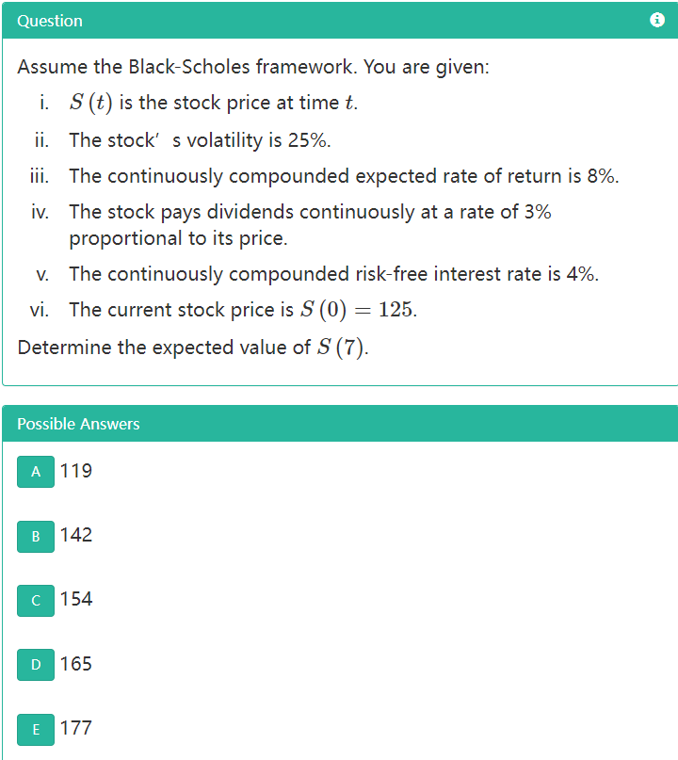Open additional question details via the circular info icon
Viewport: 678px width, 760px height.
[657, 20]
